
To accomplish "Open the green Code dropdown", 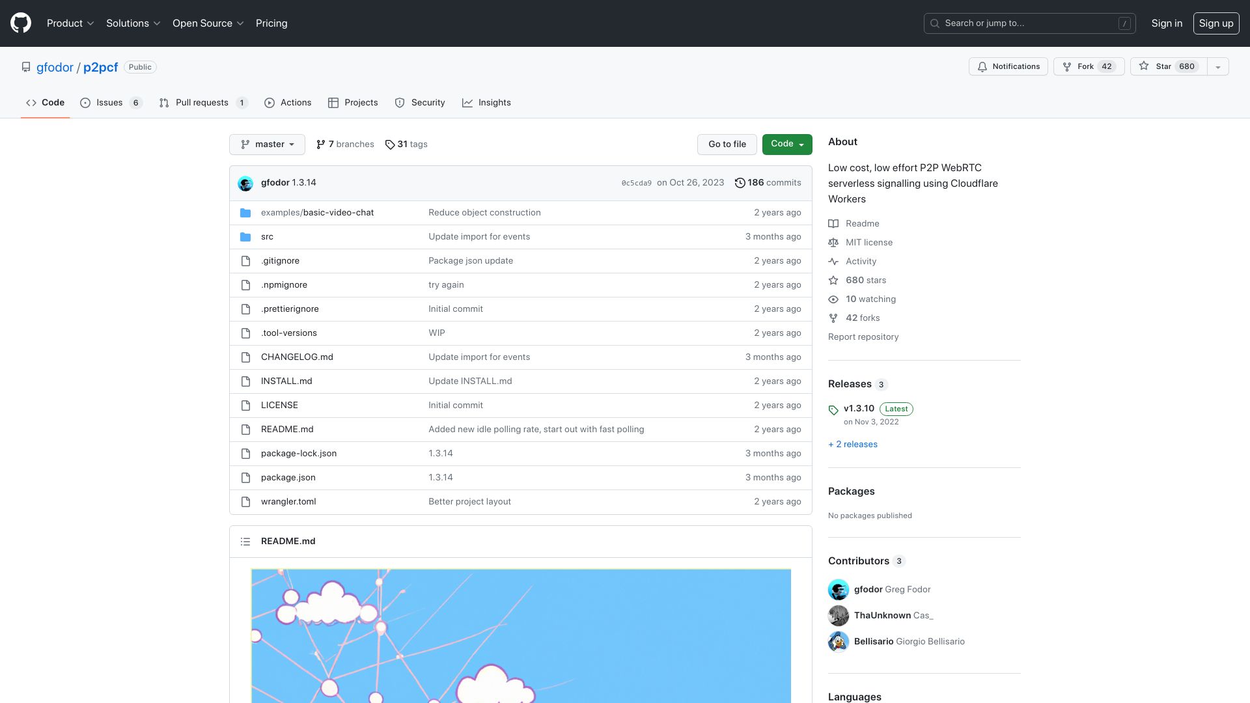I will coord(787,145).
